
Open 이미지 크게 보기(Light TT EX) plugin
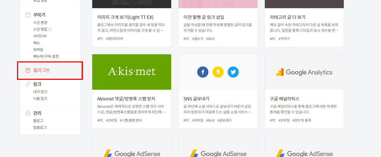tap(125, 17)
